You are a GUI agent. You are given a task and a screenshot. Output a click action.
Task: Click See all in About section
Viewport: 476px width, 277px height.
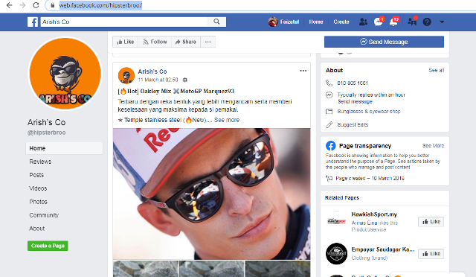[437, 70]
